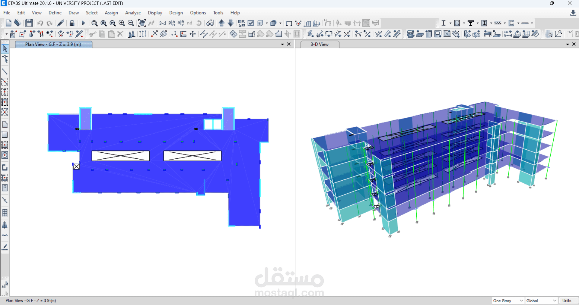
Task: Select the Draw Beam/Column/Brace line tool
Action: pyautogui.click(x=5, y=71)
